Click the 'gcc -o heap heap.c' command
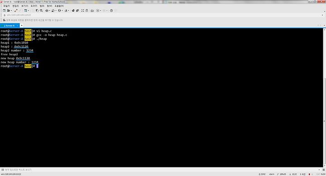Screen dimensions: 326x176 pos(52,35)
